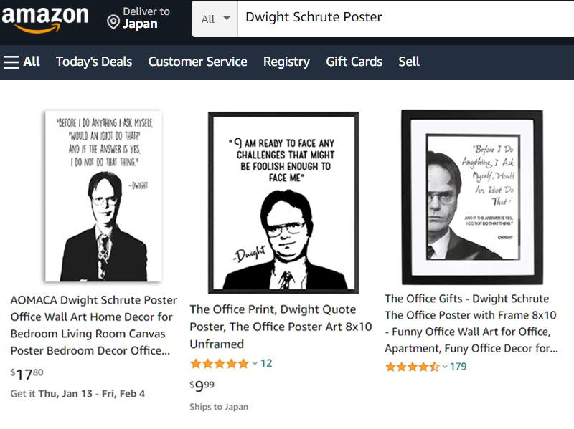The image size is (574, 429).
Task: Click in the Dwight Schrute Poster search field
Action: 402,18
